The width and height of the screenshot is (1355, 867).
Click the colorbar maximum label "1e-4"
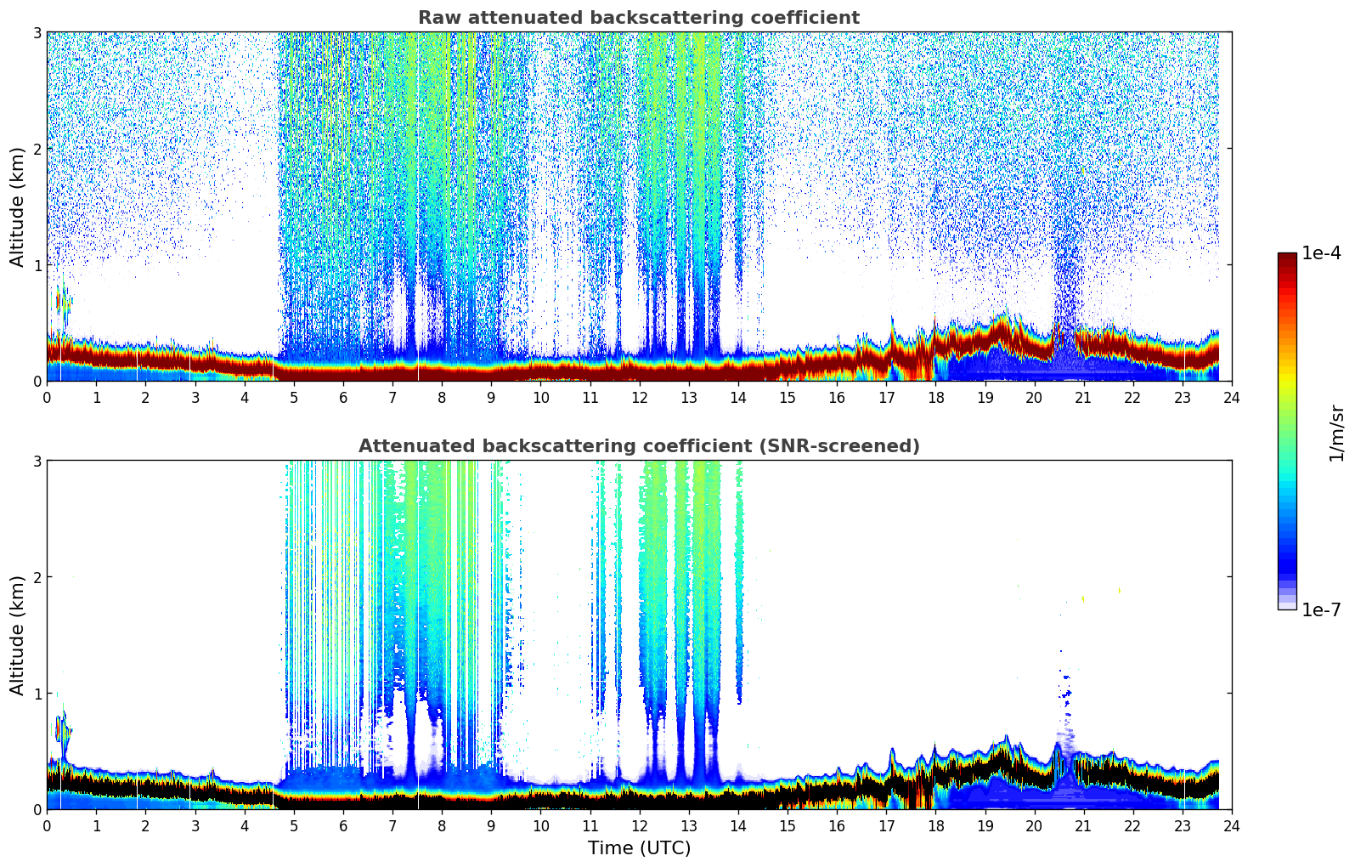(x=1321, y=253)
